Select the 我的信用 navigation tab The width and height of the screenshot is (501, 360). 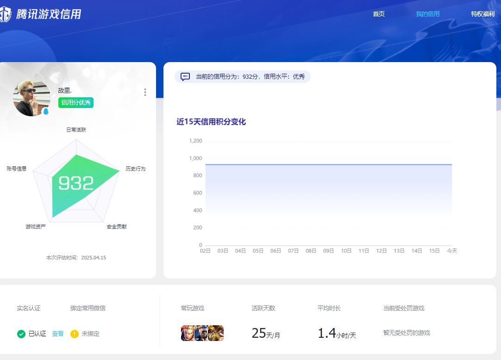point(428,14)
